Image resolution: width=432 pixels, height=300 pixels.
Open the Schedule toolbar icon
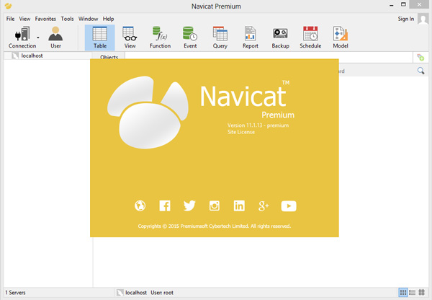(x=310, y=37)
